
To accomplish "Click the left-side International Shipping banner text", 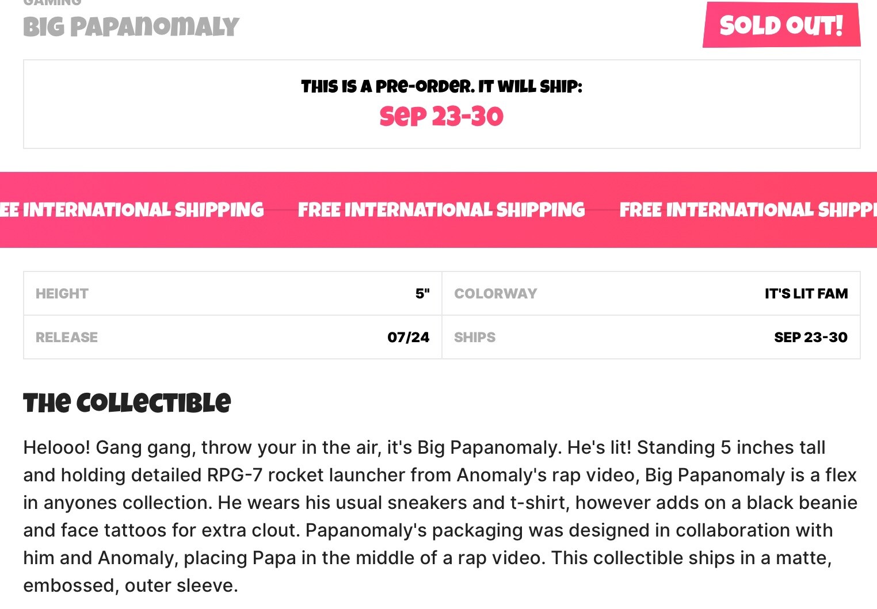I will click(x=132, y=210).
